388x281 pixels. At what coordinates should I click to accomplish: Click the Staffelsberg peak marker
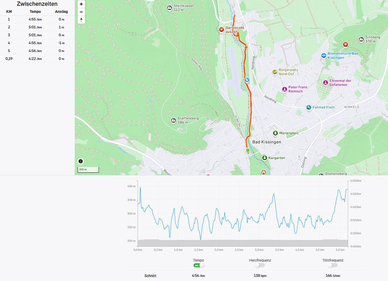pyautogui.click(x=173, y=121)
